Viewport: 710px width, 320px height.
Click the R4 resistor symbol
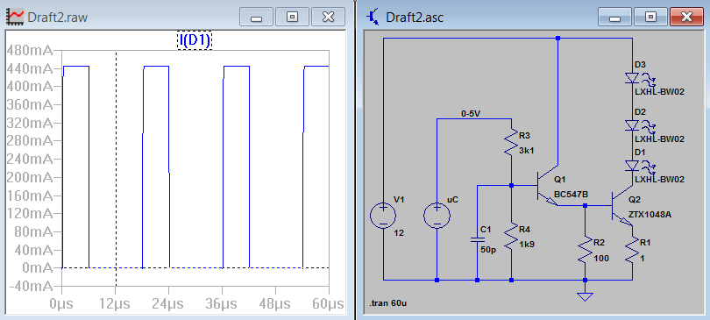[x=511, y=238]
